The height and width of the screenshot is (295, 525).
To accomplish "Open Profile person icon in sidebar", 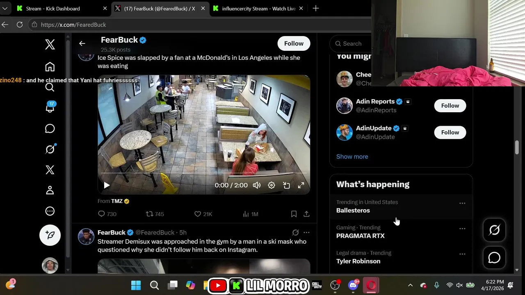I will click(x=50, y=191).
